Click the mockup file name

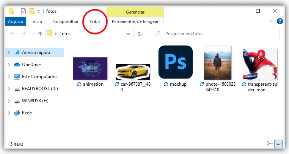click(178, 84)
